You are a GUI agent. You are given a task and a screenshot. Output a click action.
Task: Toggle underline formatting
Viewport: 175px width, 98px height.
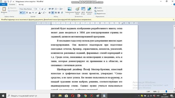27,13
